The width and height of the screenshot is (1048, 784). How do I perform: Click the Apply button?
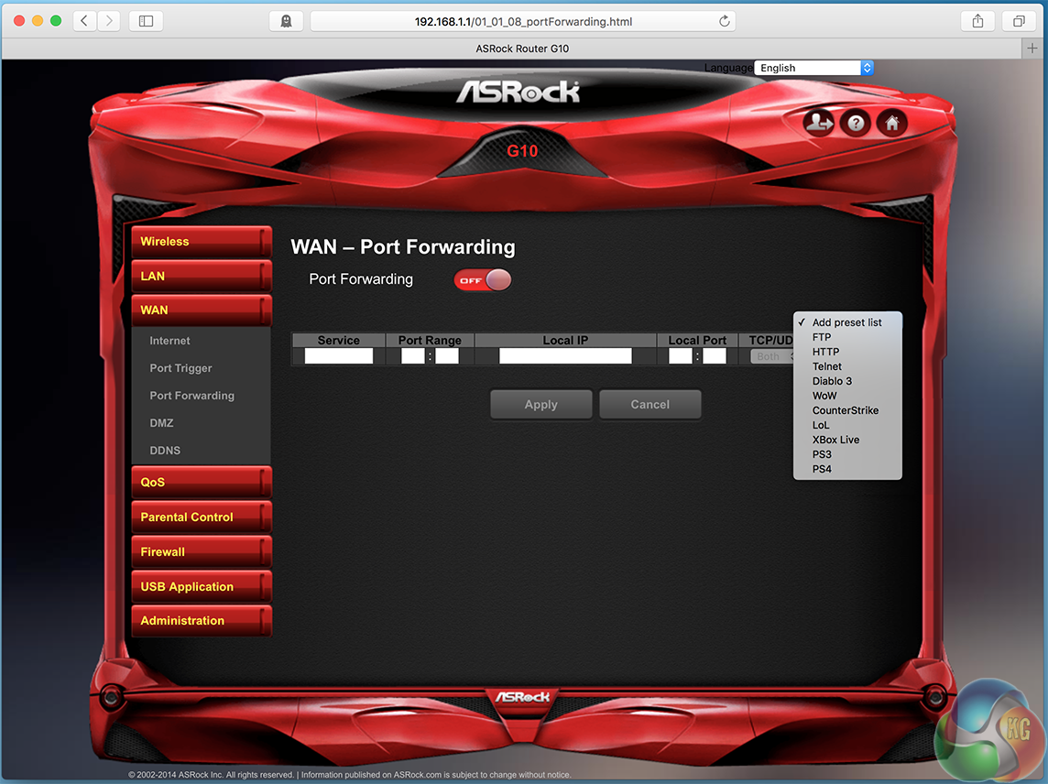tap(540, 405)
